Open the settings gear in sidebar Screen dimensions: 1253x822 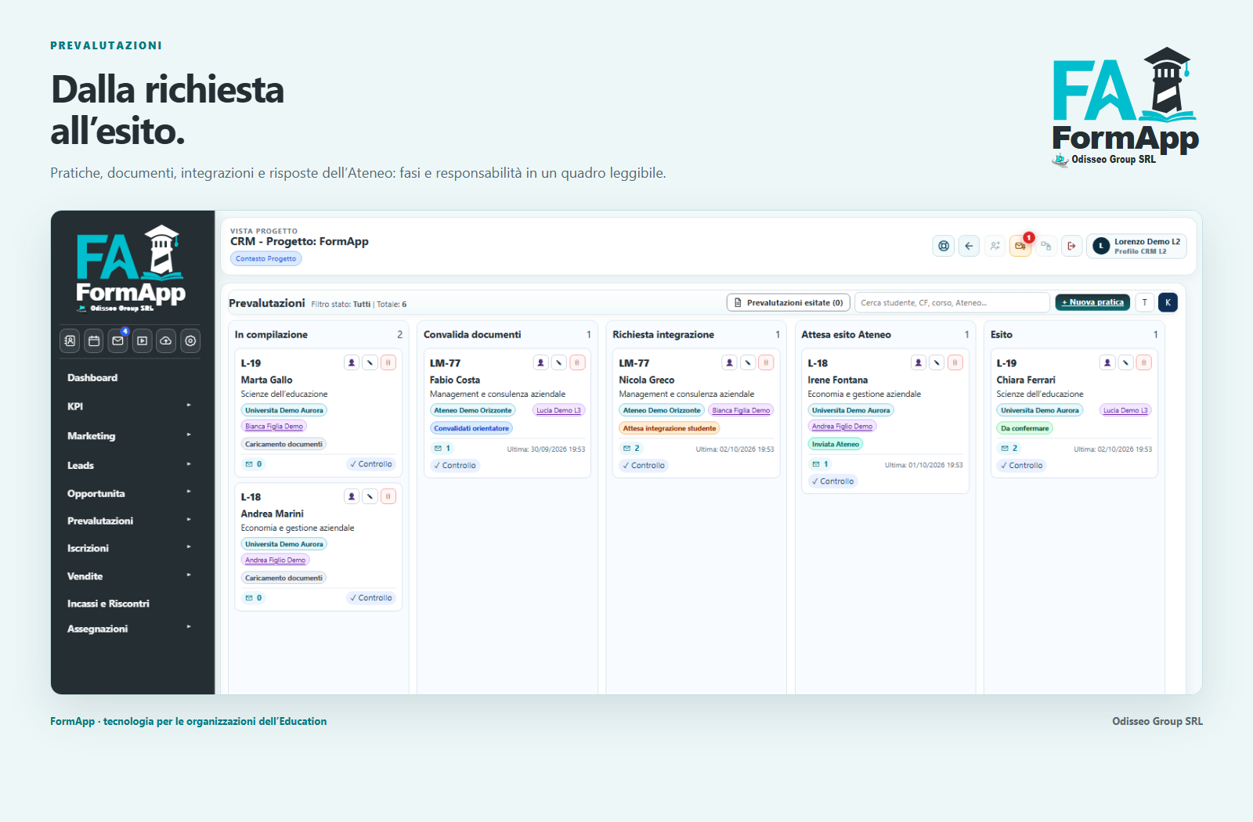190,341
